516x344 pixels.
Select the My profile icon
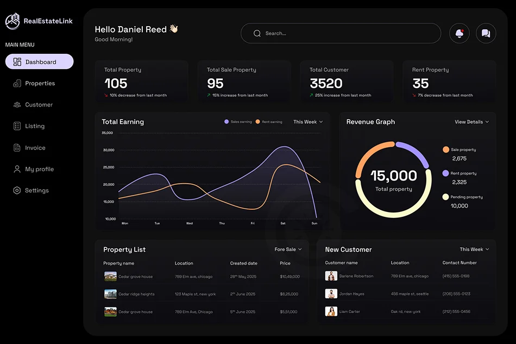(x=17, y=169)
